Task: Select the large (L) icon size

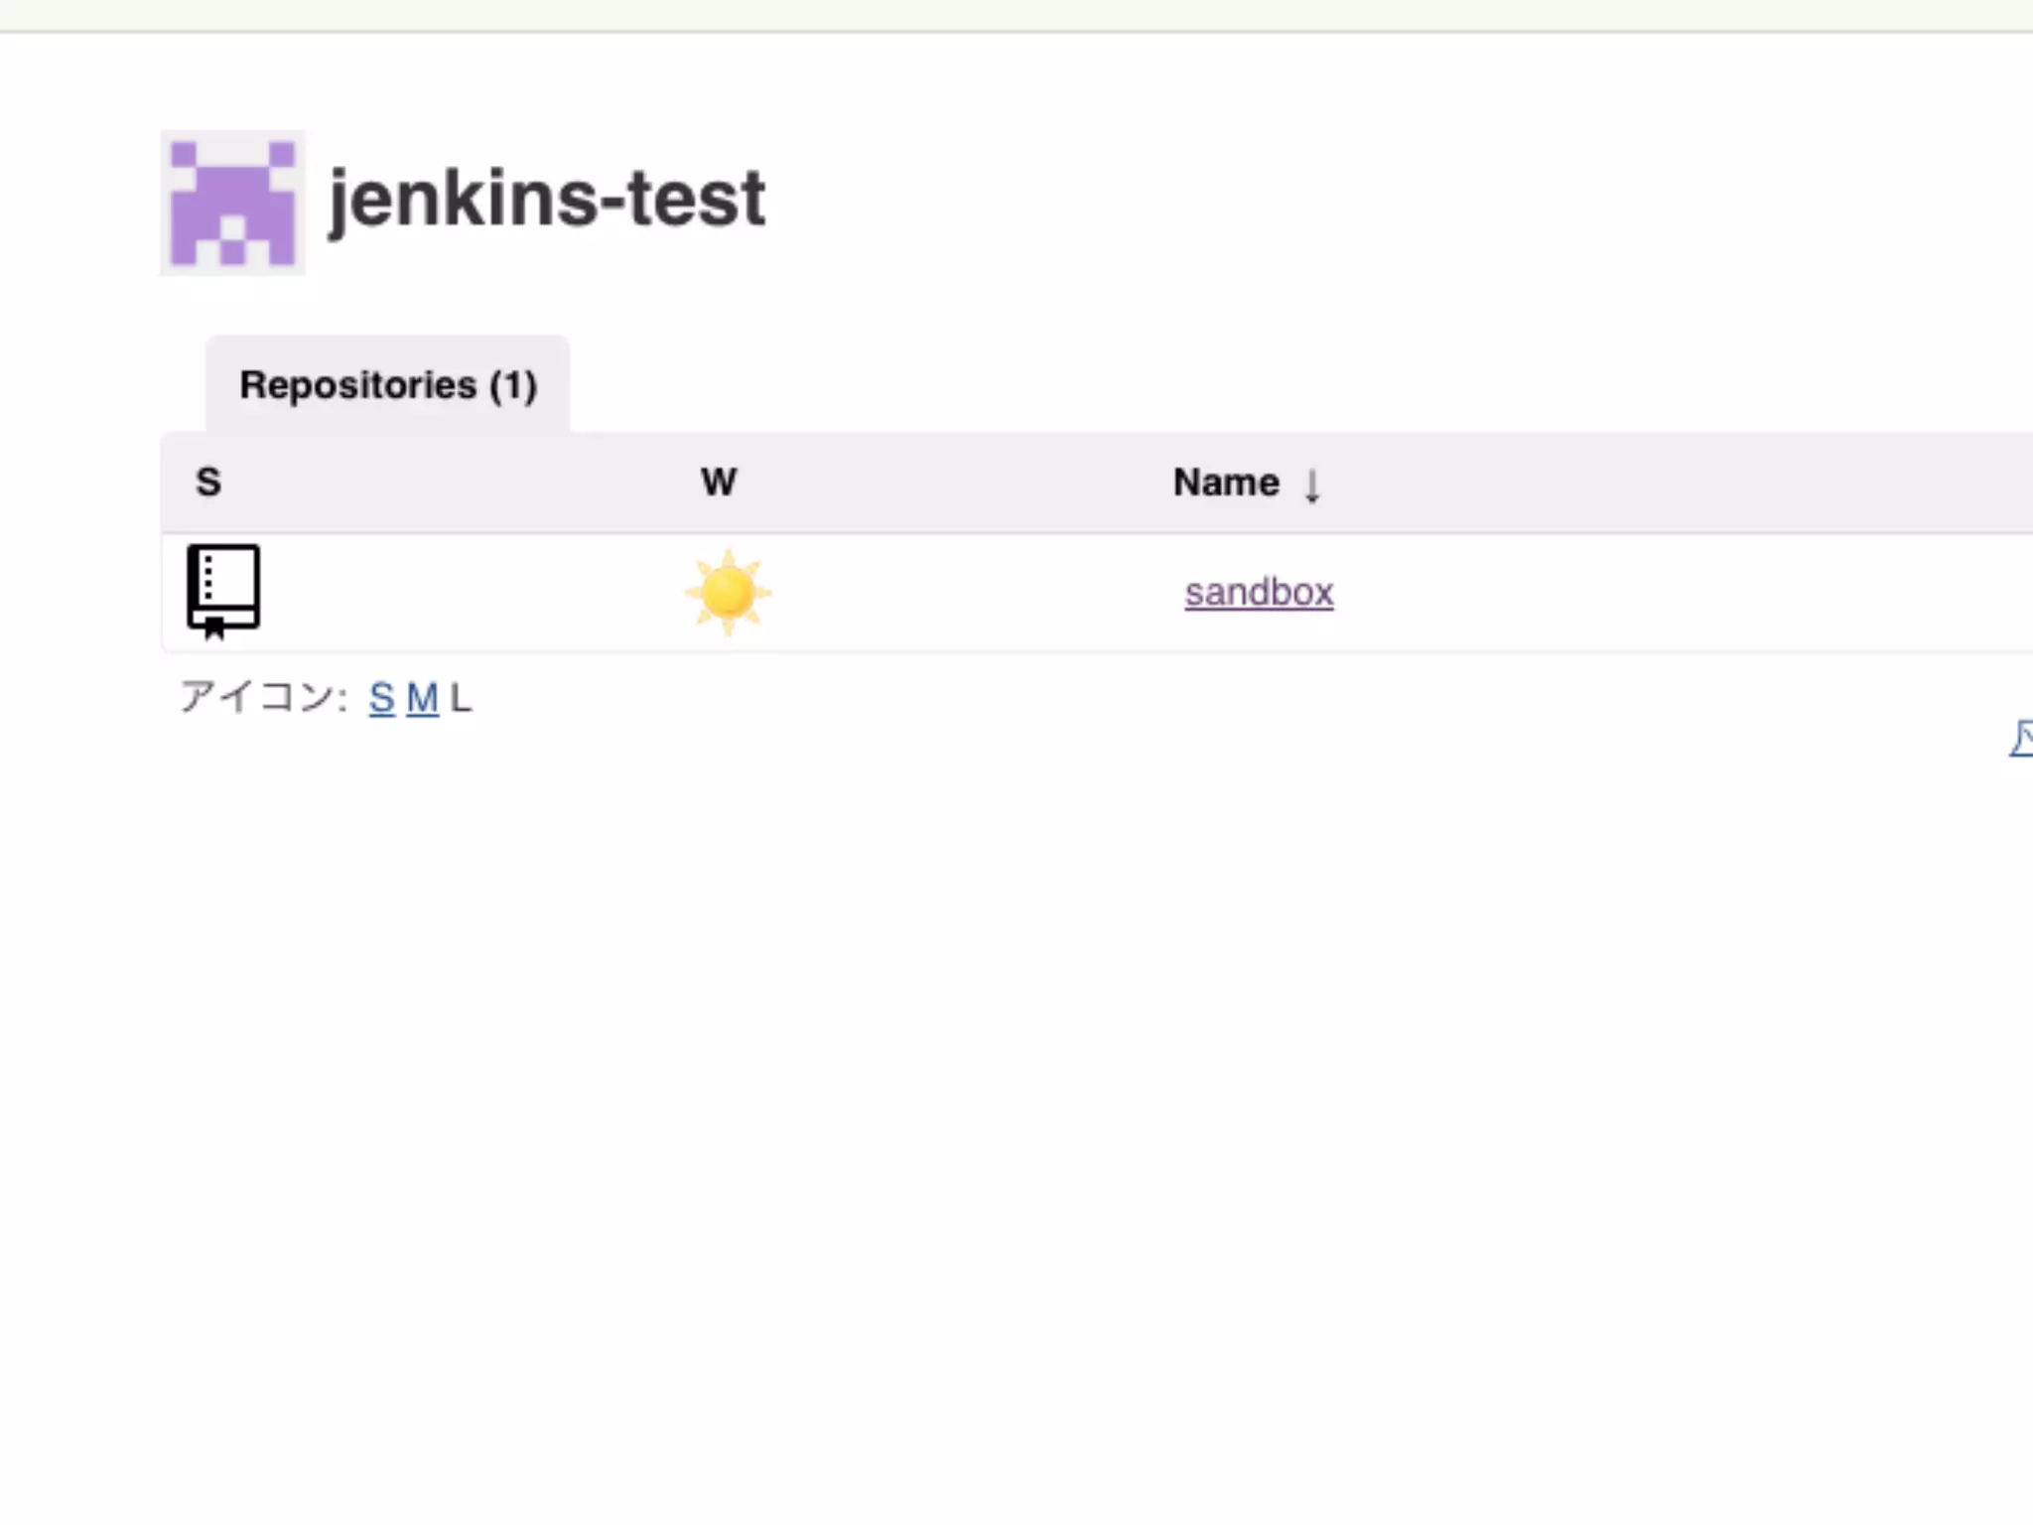Action: [461, 698]
